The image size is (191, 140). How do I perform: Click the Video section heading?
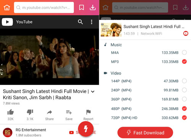tap(116, 73)
